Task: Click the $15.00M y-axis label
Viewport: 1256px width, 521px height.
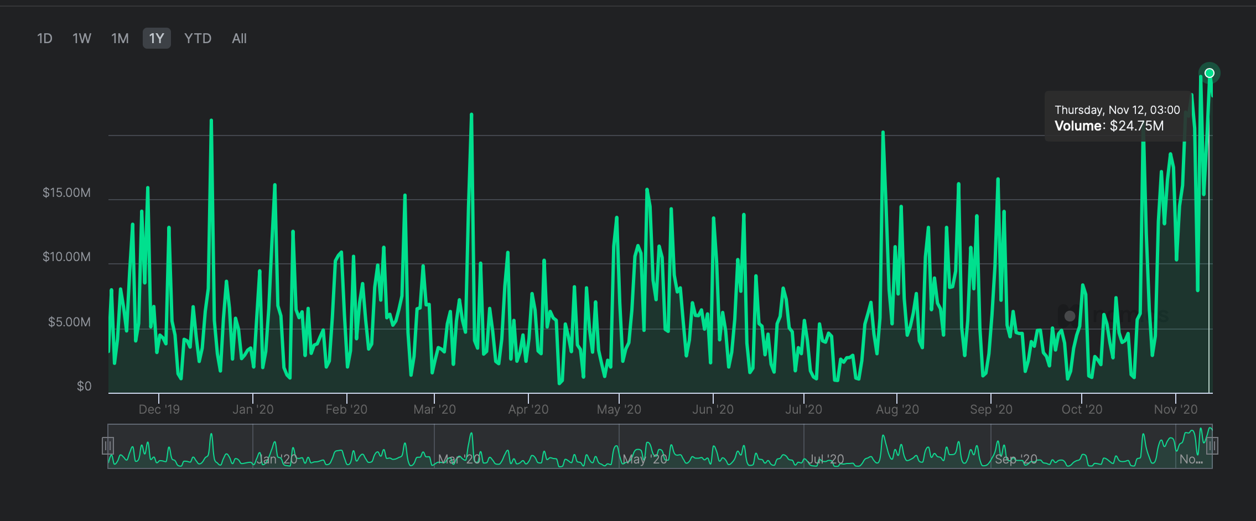Action: click(x=66, y=192)
